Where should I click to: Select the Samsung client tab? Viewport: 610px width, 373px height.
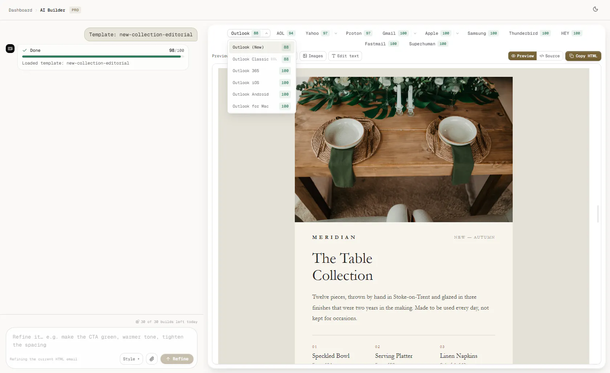pos(483,33)
